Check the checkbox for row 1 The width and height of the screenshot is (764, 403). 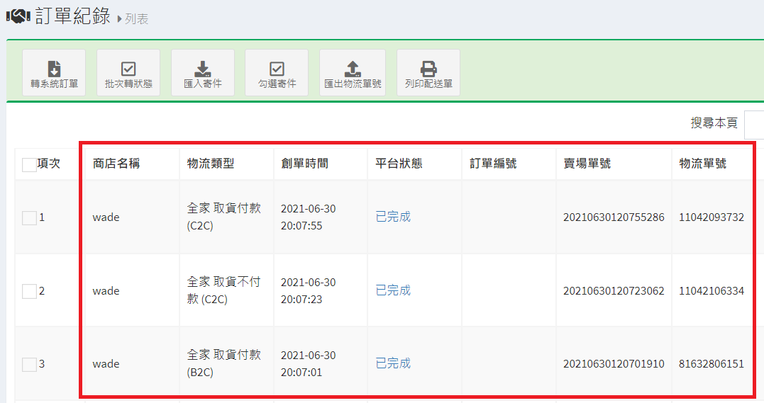pyautogui.click(x=29, y=218)
